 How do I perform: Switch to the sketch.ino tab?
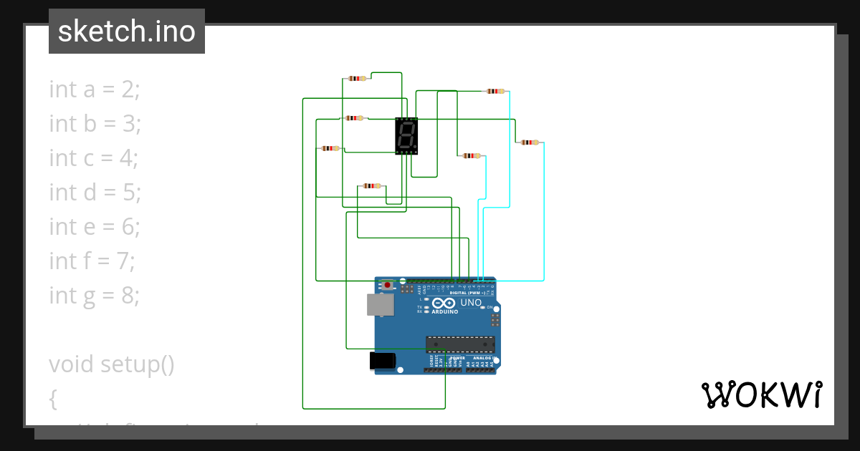[126, 31]
